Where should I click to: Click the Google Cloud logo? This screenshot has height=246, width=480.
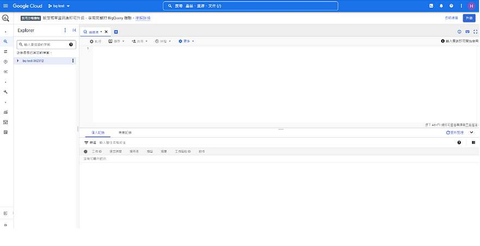[x=27, y=6]
